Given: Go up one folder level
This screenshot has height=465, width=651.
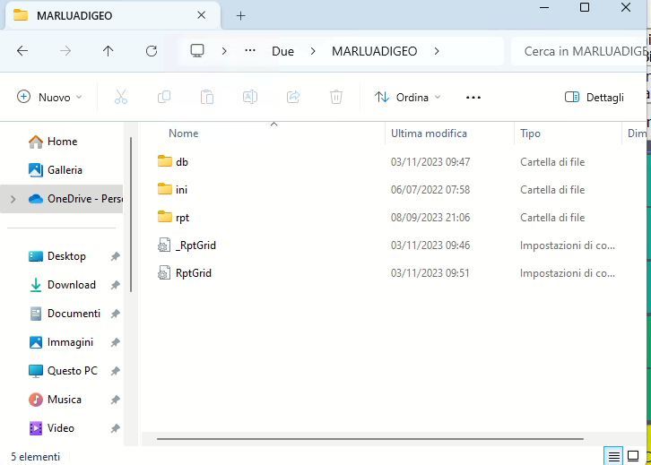Looking at the screenshot, I should 108,51.
